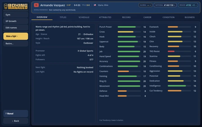
Task: Click the Conditioning label
Action: click(x=155, y=66)
